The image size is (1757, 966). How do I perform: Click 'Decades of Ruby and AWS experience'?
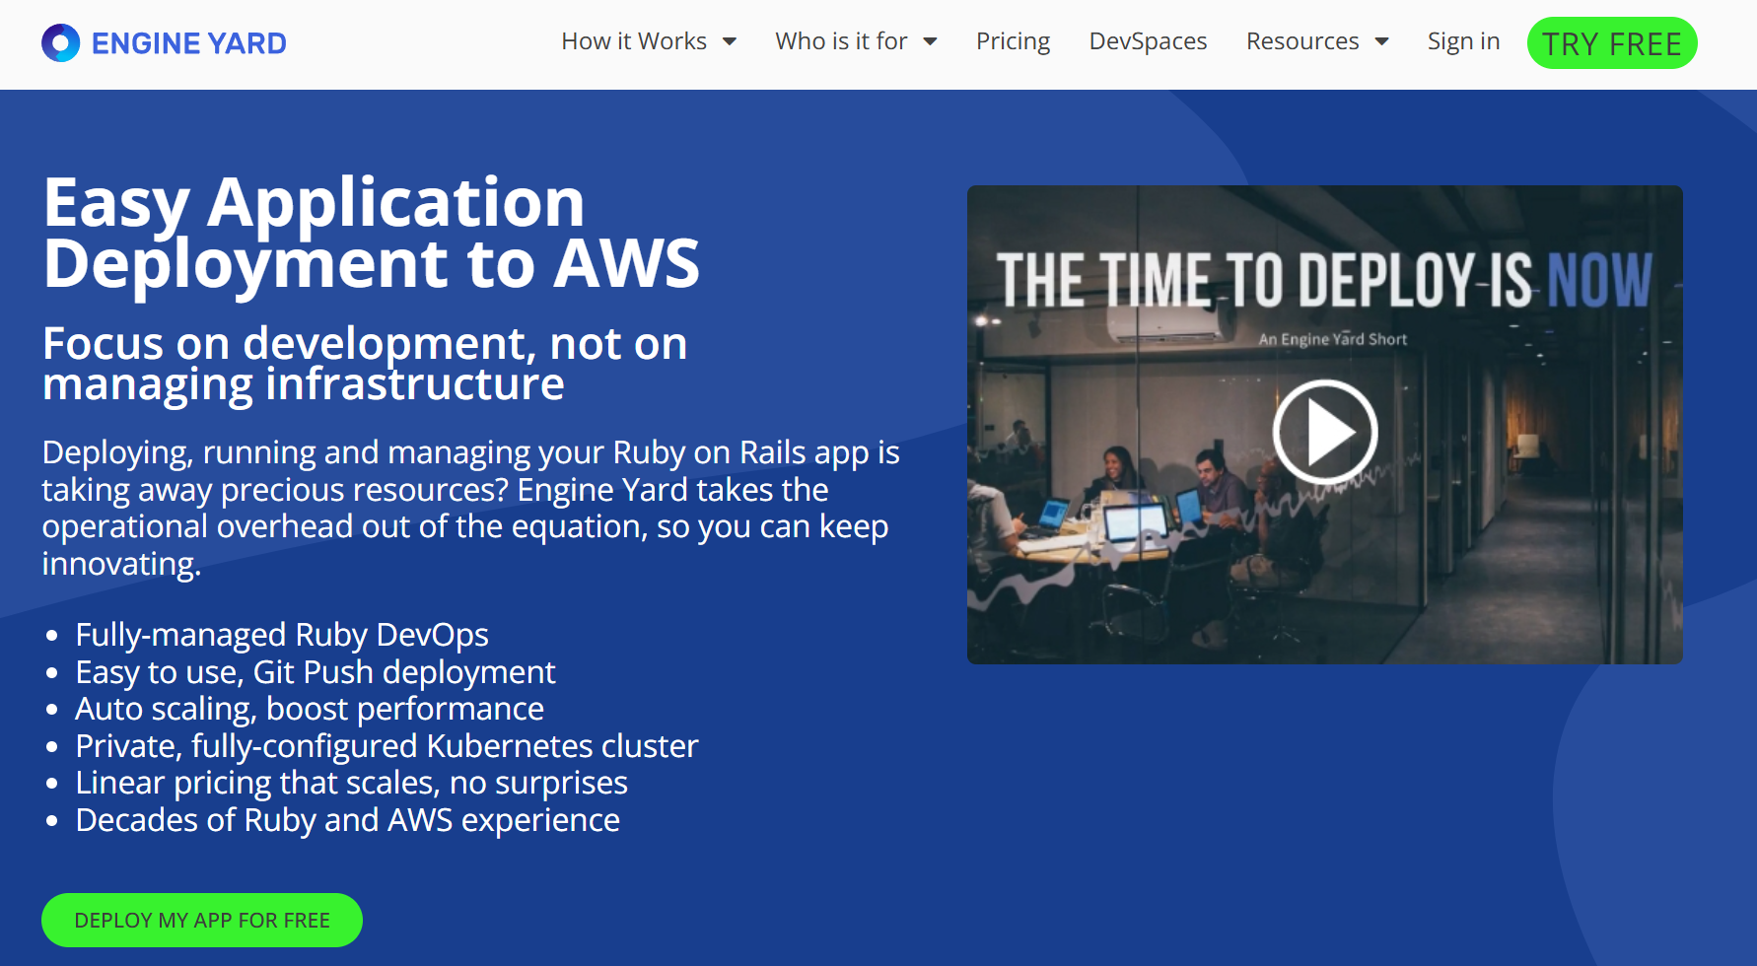point(347,820)
